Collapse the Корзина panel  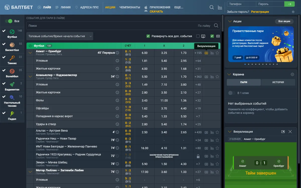point(230,74)
